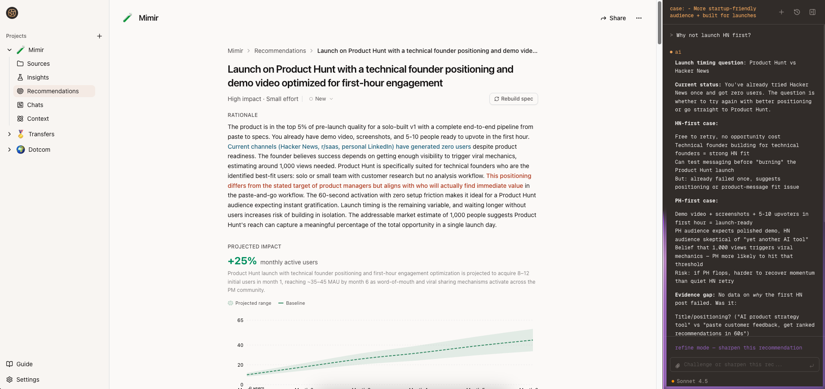Select the Insights flask icon
Screen dimensions: 825x389
click(20, 77)
